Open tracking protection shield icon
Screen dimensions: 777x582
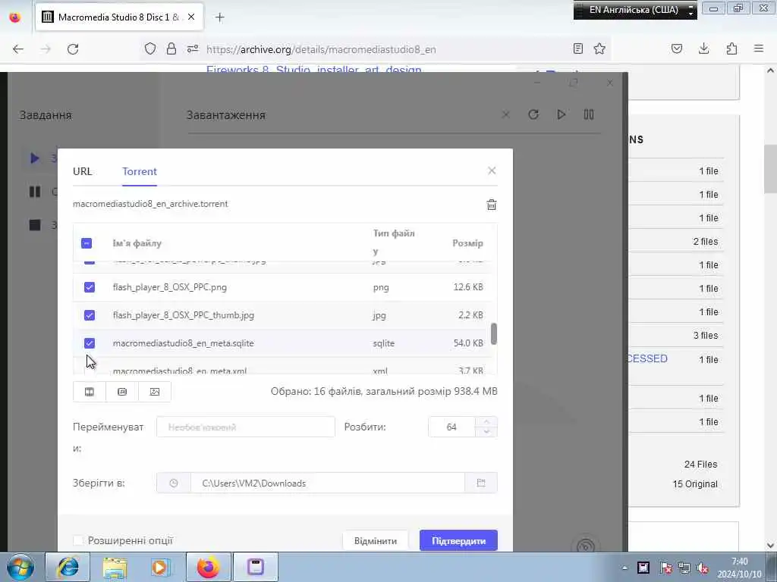(x=150, y=48)
